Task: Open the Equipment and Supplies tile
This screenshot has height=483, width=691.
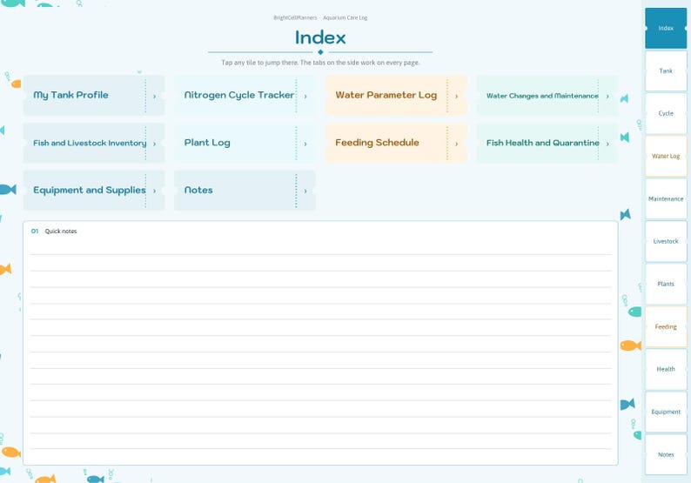Action: pyautogui.click(x=94, y=191)
